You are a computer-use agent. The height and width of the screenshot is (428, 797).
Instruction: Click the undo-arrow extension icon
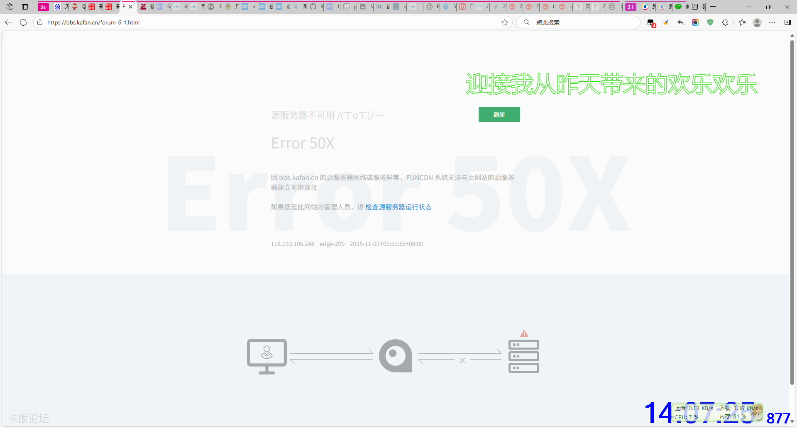tap(680, 22)
